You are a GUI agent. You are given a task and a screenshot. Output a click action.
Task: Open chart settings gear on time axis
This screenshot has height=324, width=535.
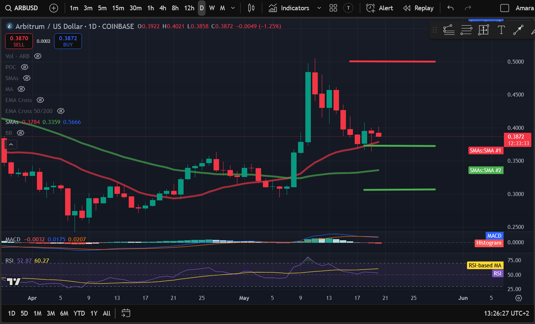[519, 298]
